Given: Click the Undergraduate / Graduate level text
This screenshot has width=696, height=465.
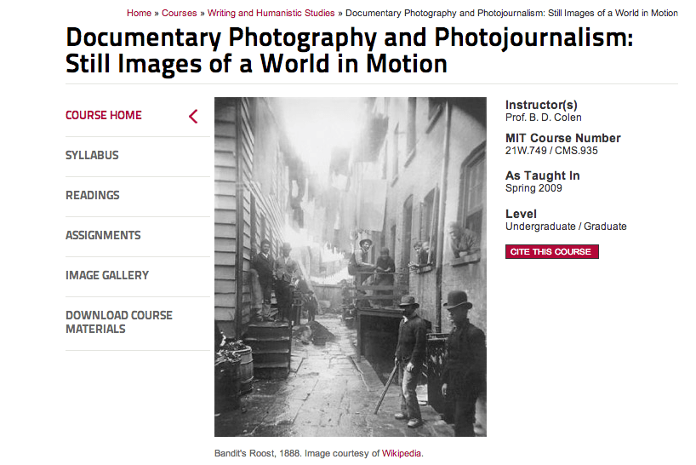Looking at the screenshot, I should click(566, 227).
